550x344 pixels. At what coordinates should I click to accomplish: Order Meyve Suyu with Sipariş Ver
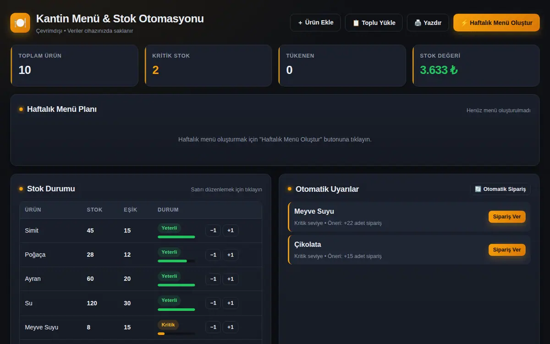click(507, 217)
